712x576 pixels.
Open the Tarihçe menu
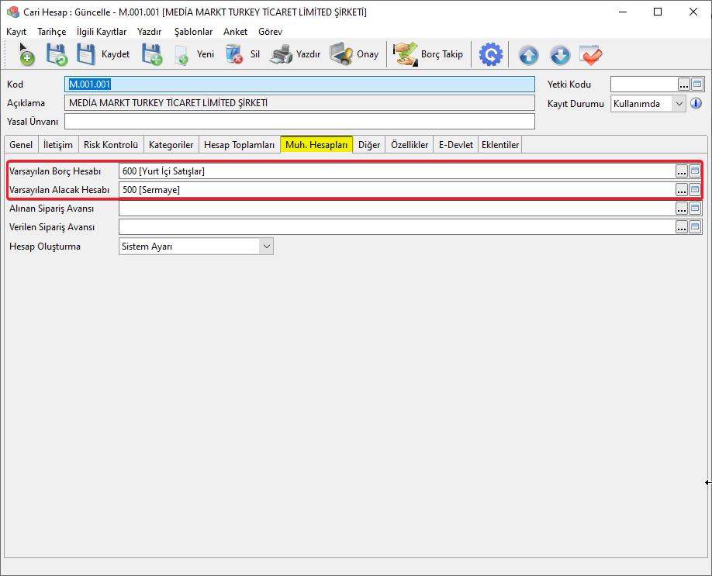click(51, 32)
